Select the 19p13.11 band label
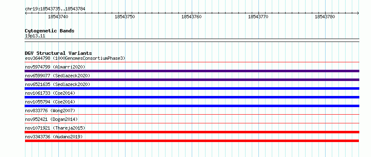 click(x=35, y=36)
